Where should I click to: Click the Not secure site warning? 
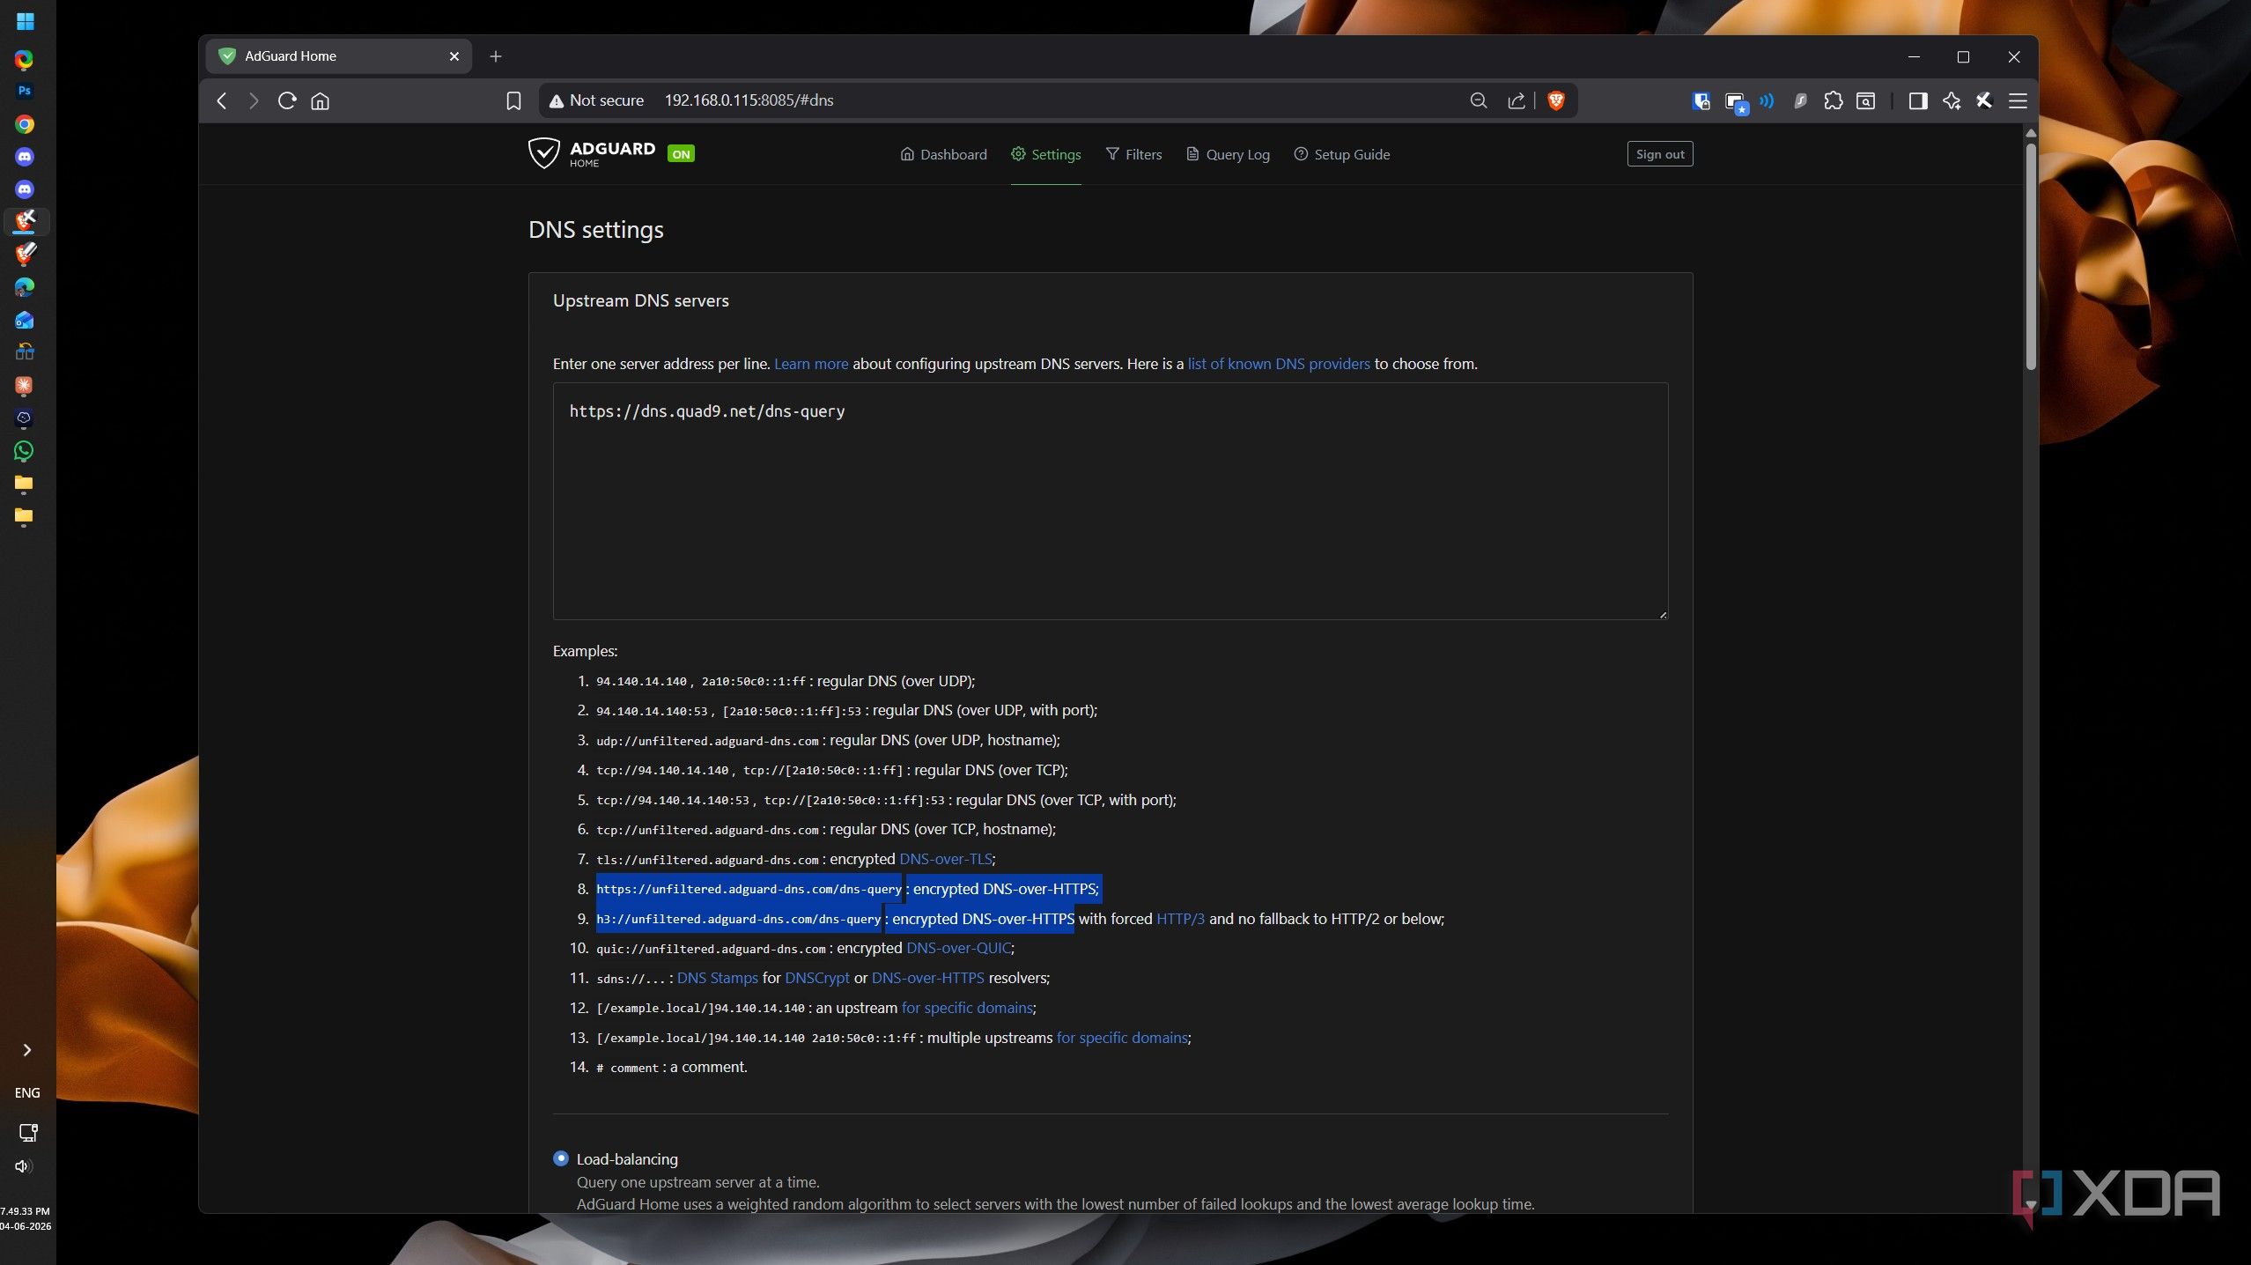tap(596, 100)
